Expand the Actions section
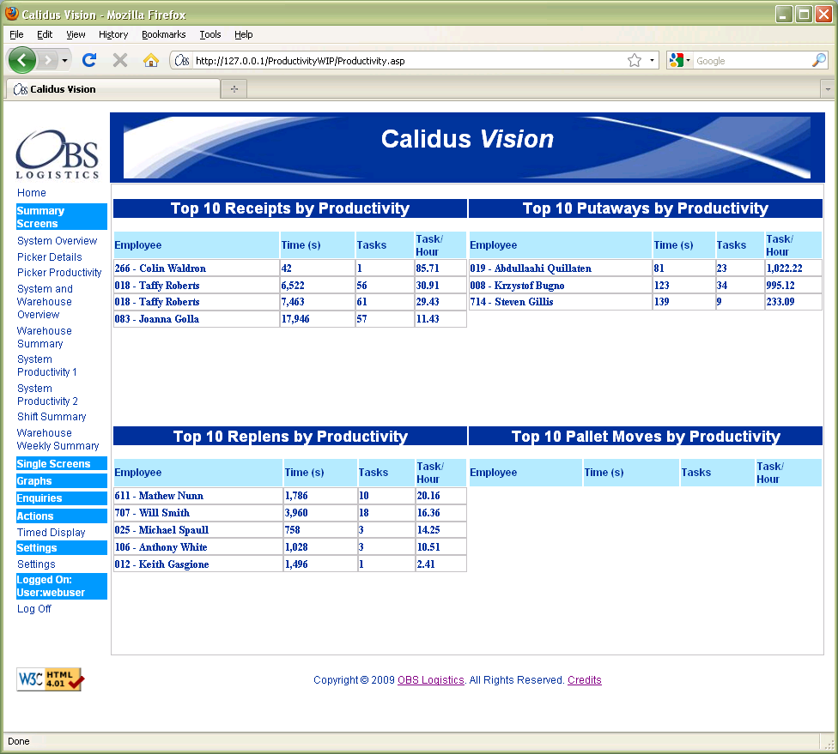Viewport: 838px width, 754px height. (x=62, y=516)
